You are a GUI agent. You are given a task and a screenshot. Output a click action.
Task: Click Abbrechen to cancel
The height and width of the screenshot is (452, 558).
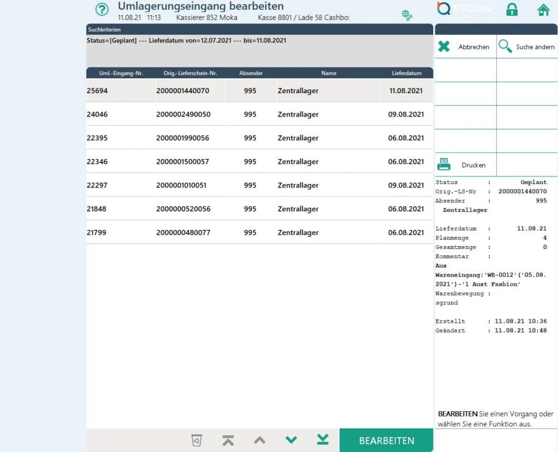(x=465, y=47)
